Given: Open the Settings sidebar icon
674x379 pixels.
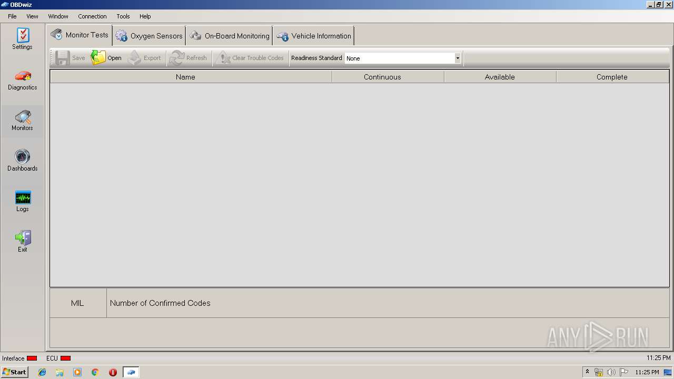Looking at the screenshot, I should click(x=22, y=39).
